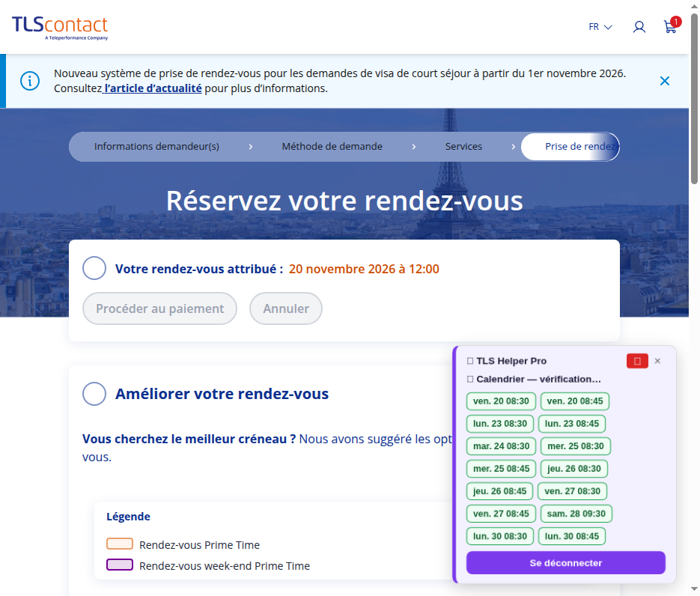Click the date 20 novembre 2026 à 12:00
The height and width of the screenshot is (596, 700).
(x=364, y=269)
